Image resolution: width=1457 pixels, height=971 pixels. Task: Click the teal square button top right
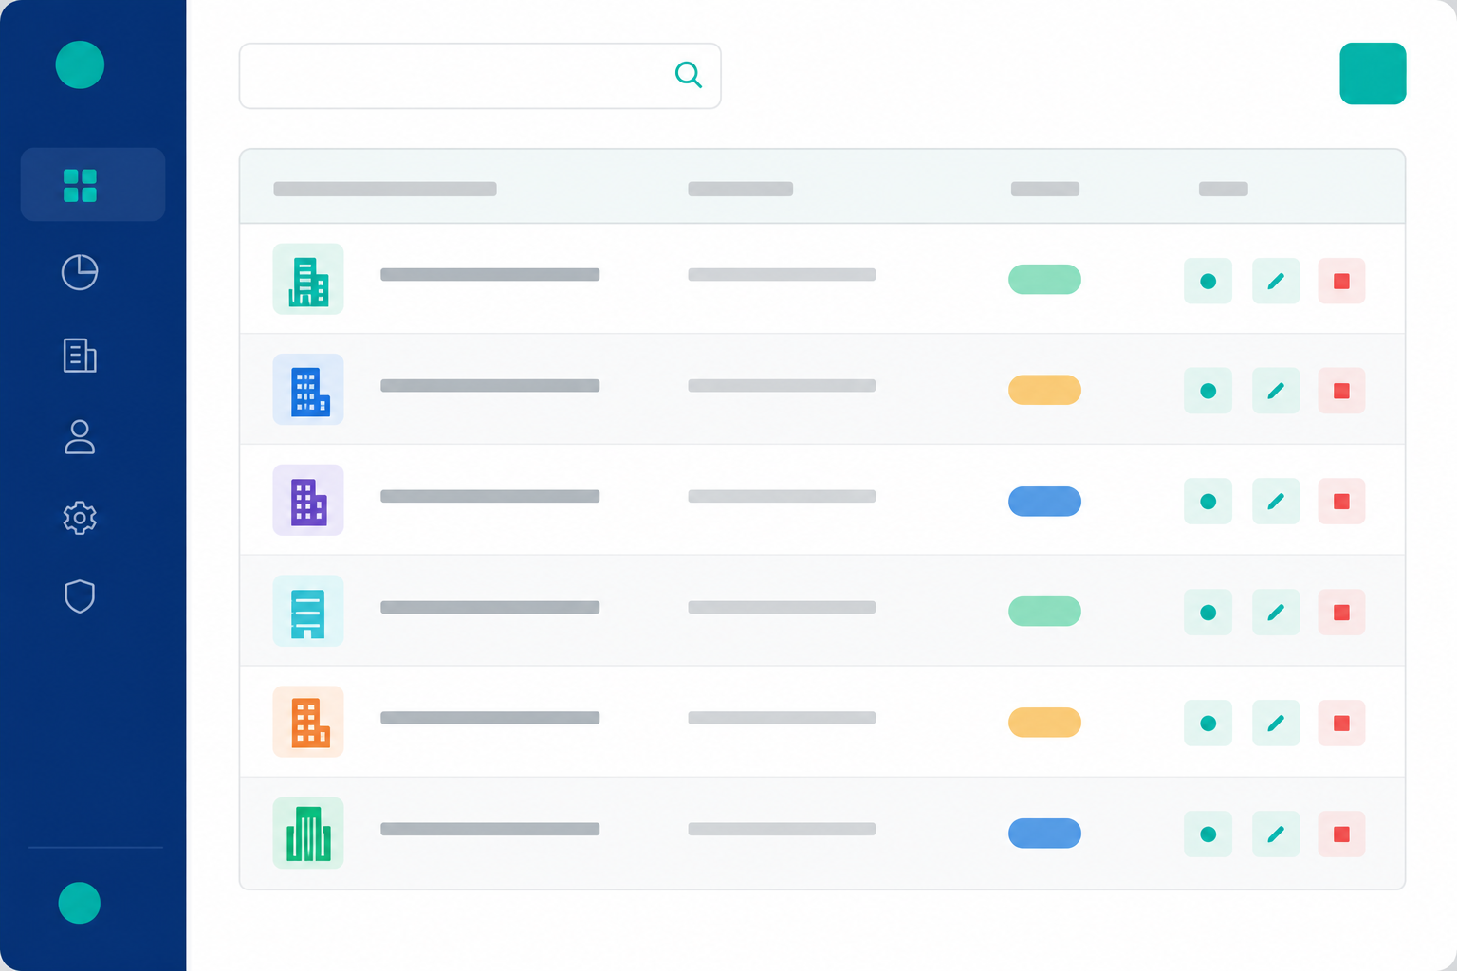1373,74
